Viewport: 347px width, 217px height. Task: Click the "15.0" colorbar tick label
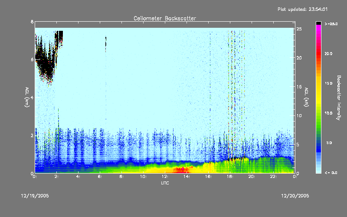click(329, 83)
